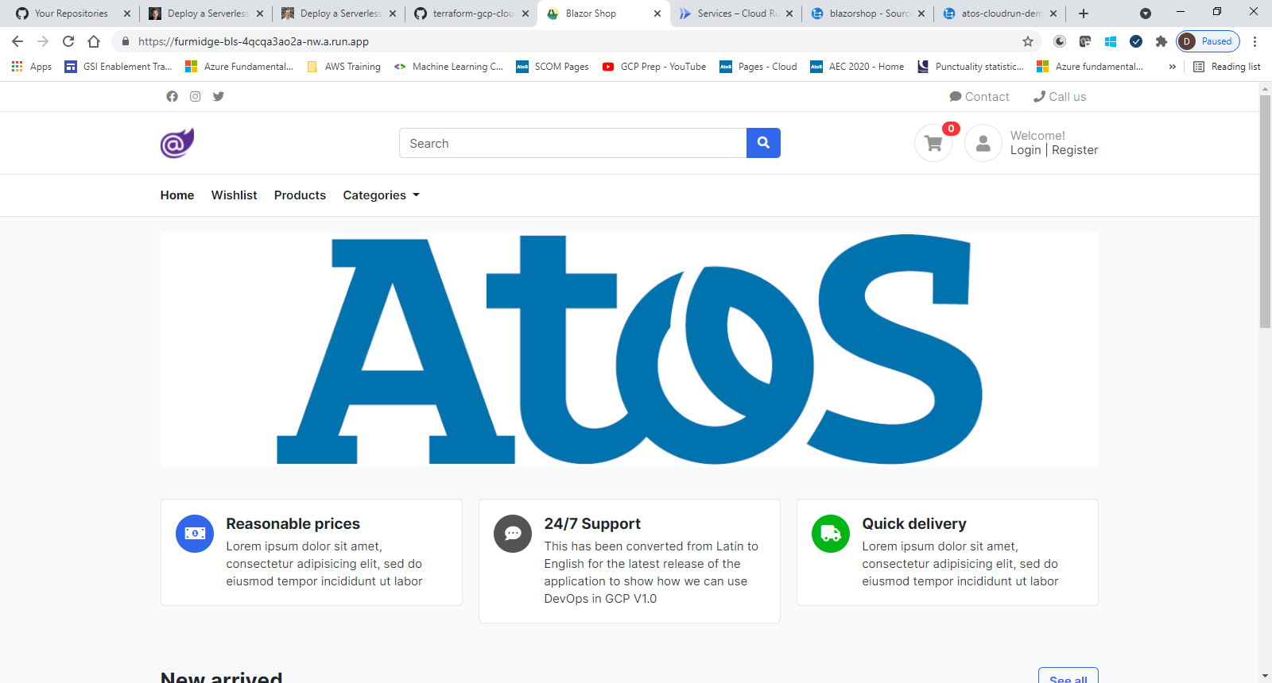Click the Atos banner image
The width and height of the screenshot is (1272, 683).
coord(629,349)
